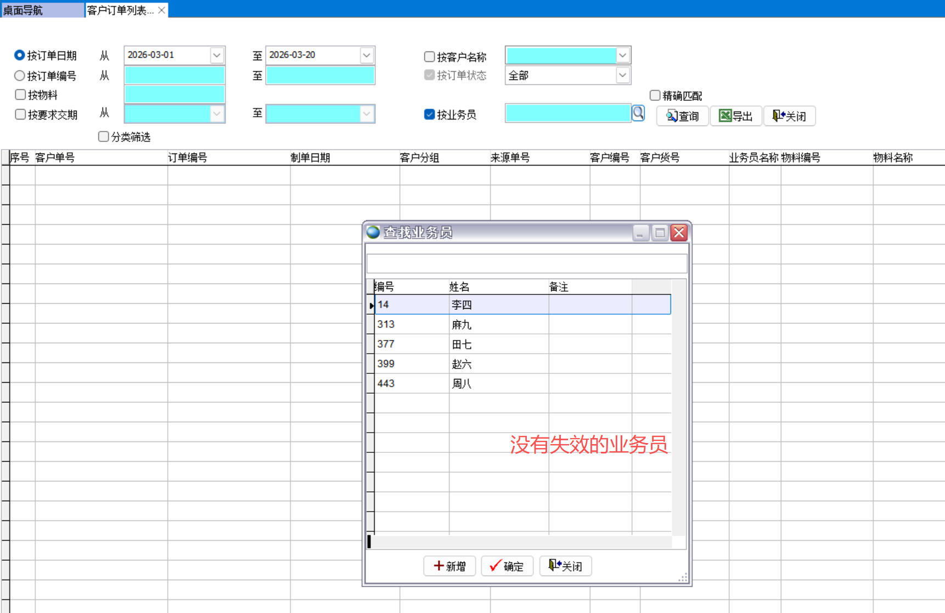Open the order status 全部 dropdown
The height and width of the screenshot is (613, 945).
(622, 75)
